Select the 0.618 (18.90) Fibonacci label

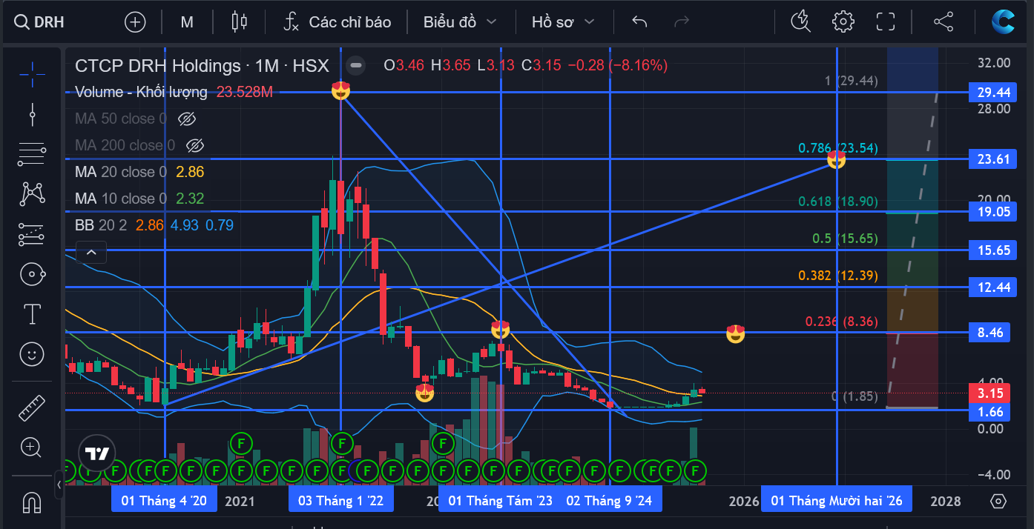838,202
